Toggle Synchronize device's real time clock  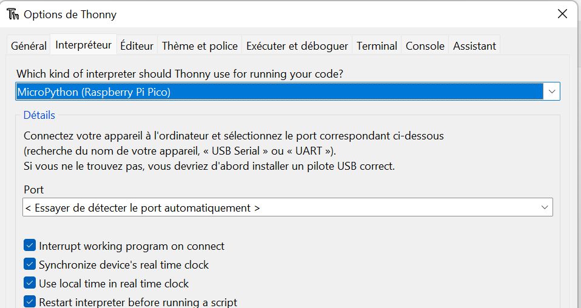[x=30, y=264]
